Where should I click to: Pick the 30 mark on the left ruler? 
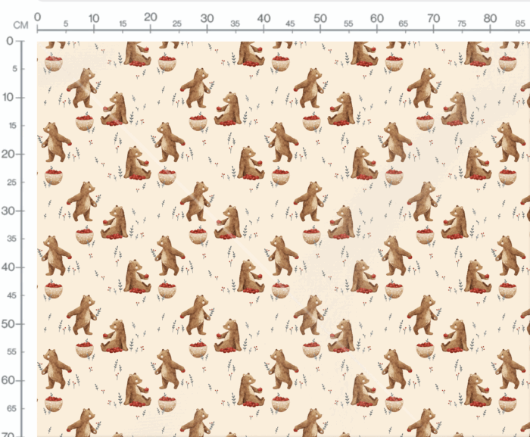tap(8, 211)
